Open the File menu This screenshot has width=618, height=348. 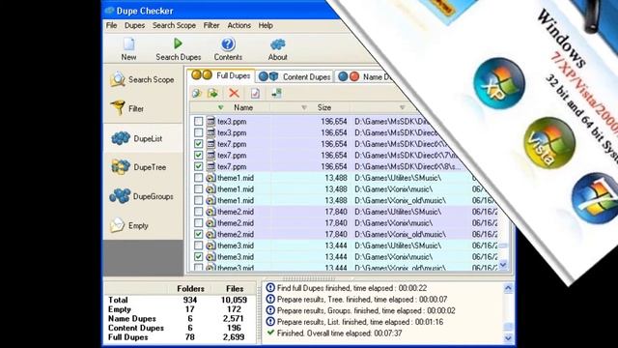coord(112,25)
